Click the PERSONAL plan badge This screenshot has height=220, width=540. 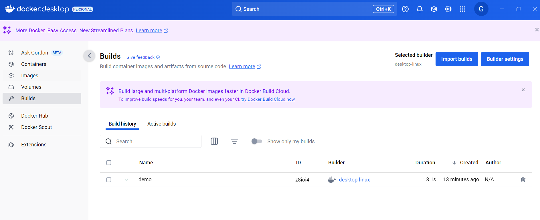(x=82, y=9)
